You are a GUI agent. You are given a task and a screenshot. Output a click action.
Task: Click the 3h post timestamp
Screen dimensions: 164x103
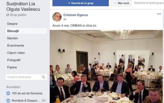click(x=65, y=19)
